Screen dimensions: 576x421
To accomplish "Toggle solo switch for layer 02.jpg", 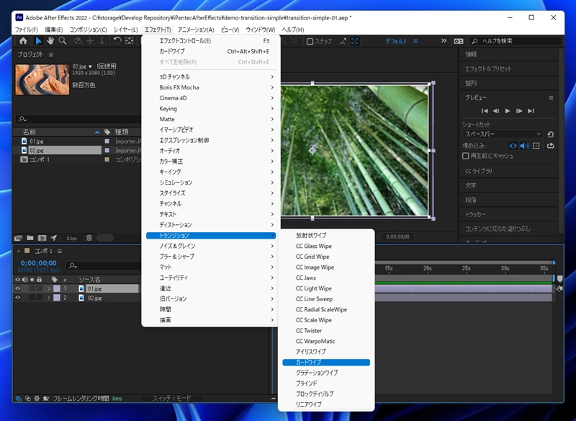I will (x=32, y=298).
